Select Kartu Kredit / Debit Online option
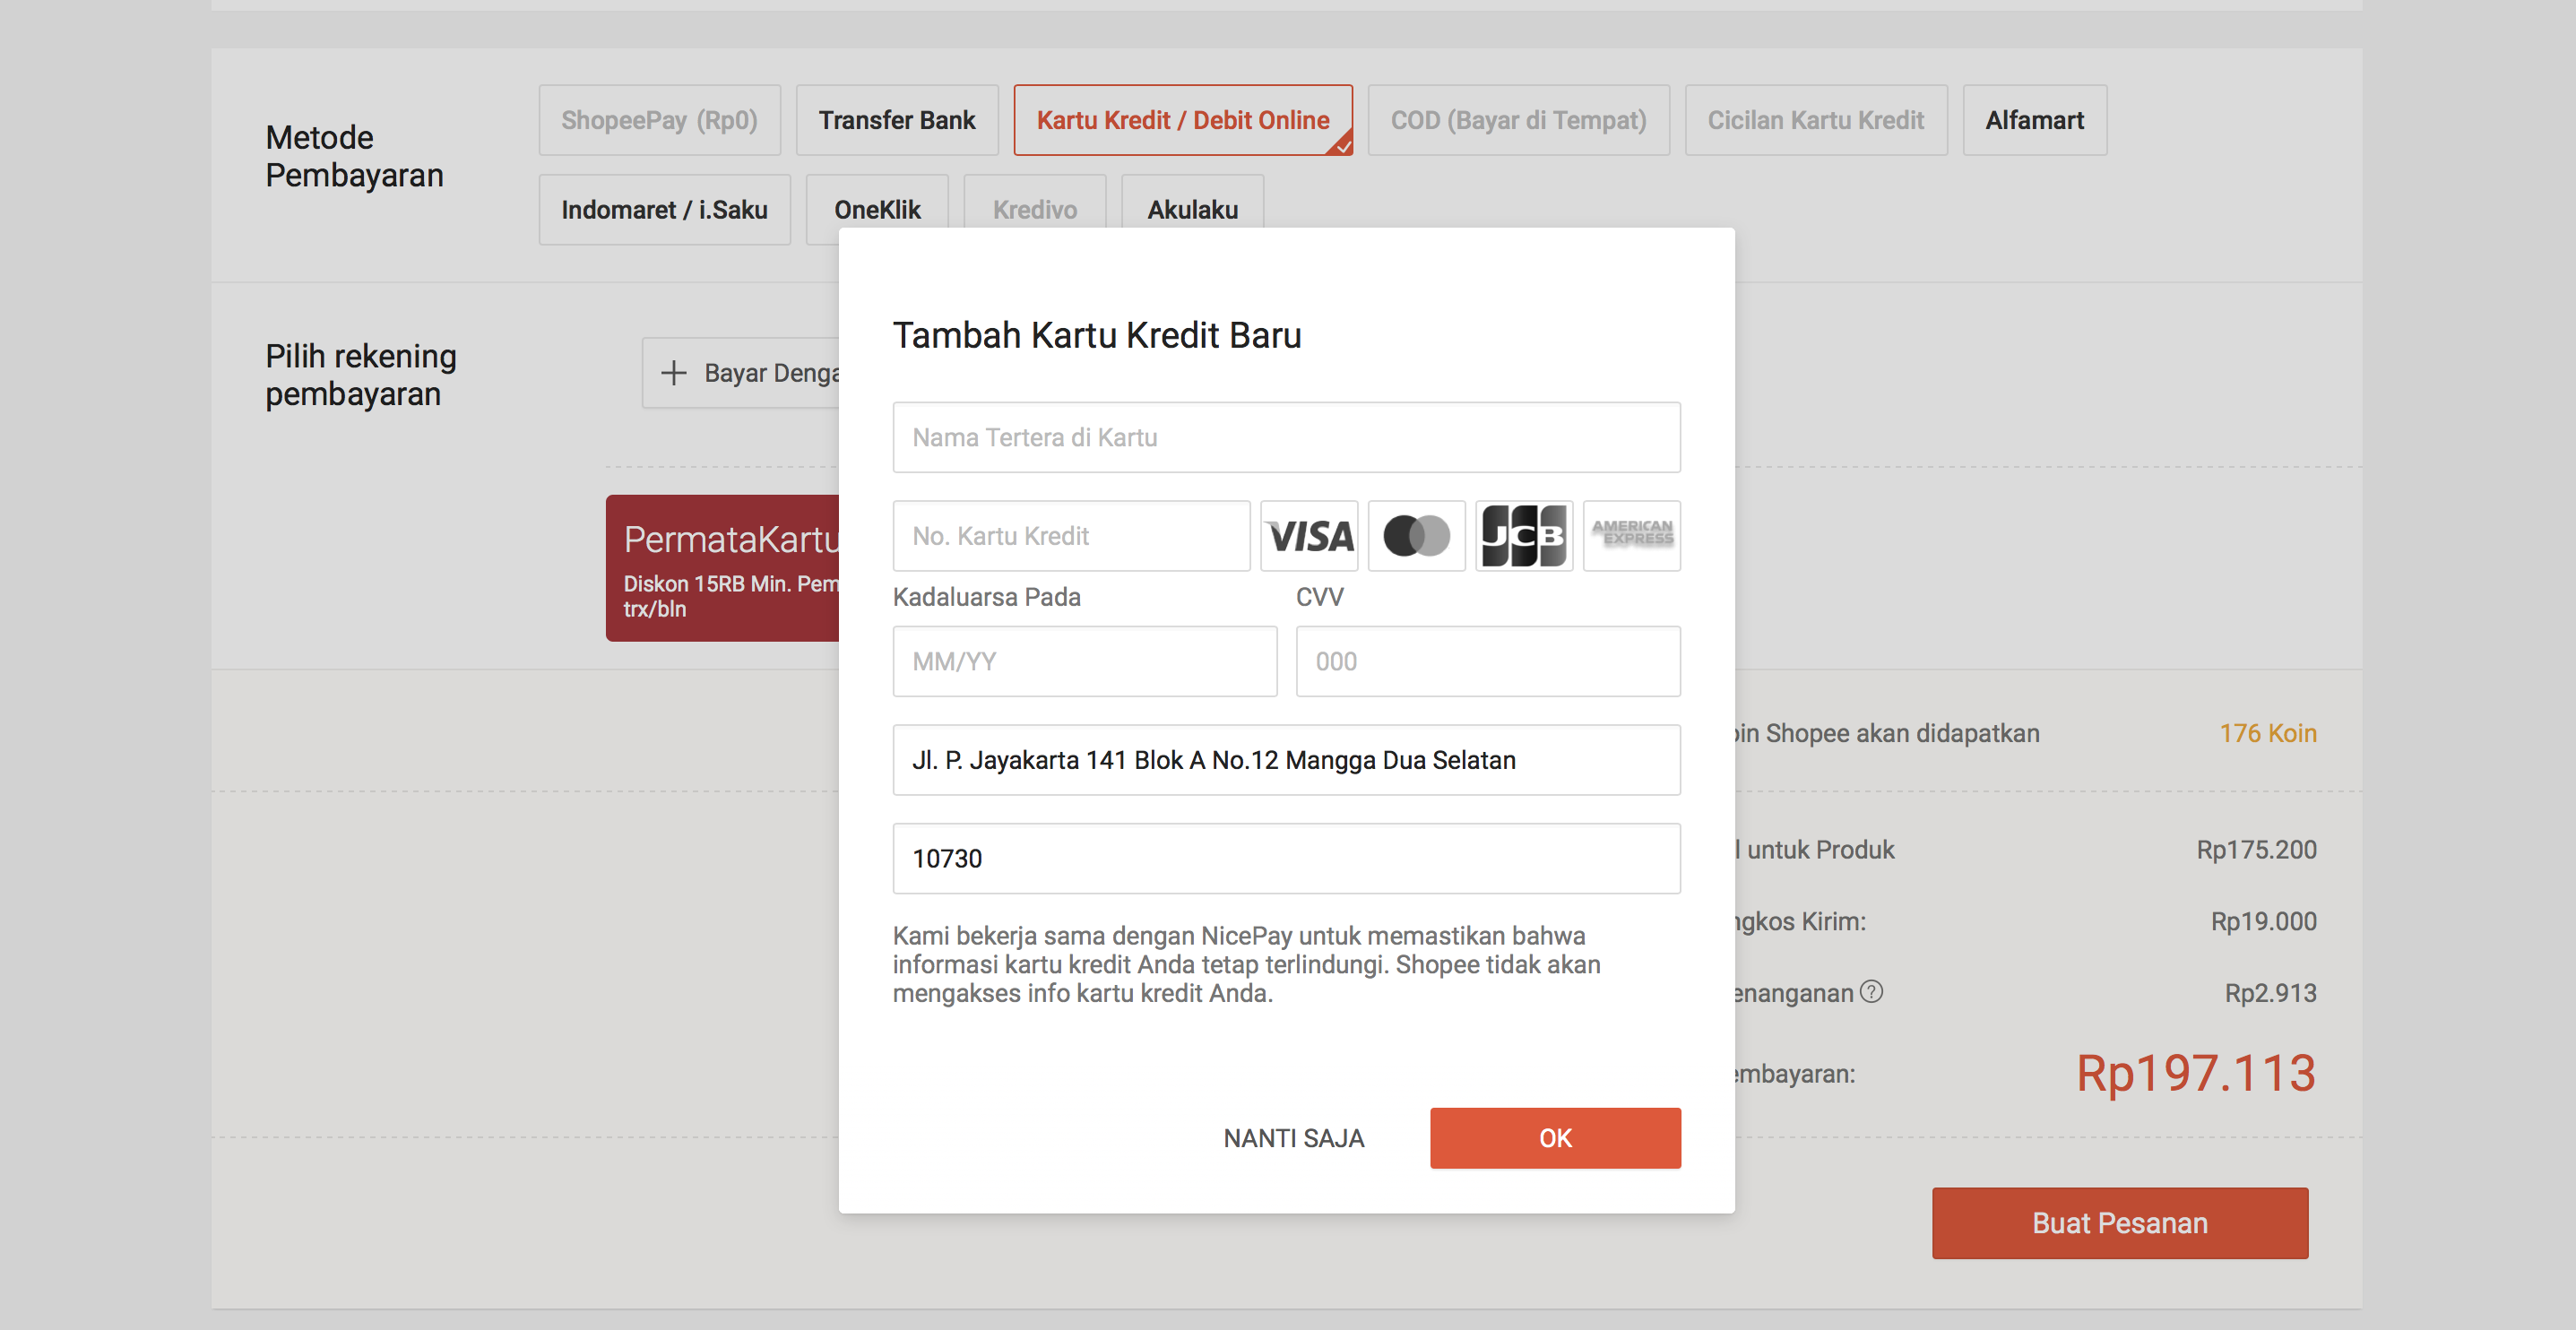The width and height of the screenshot is (2576, 1330). coord(1182,120)
